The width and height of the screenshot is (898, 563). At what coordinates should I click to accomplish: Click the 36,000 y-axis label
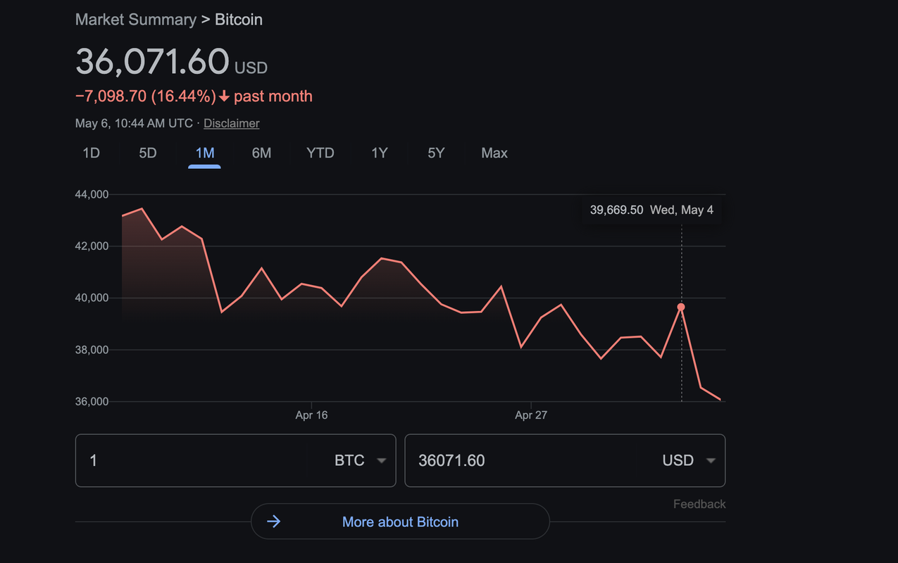point(92,402)
